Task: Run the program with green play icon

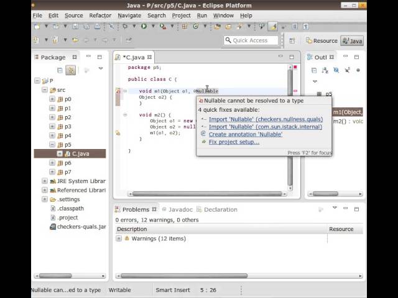Action: pyautogui.click(x=144, y=26)
